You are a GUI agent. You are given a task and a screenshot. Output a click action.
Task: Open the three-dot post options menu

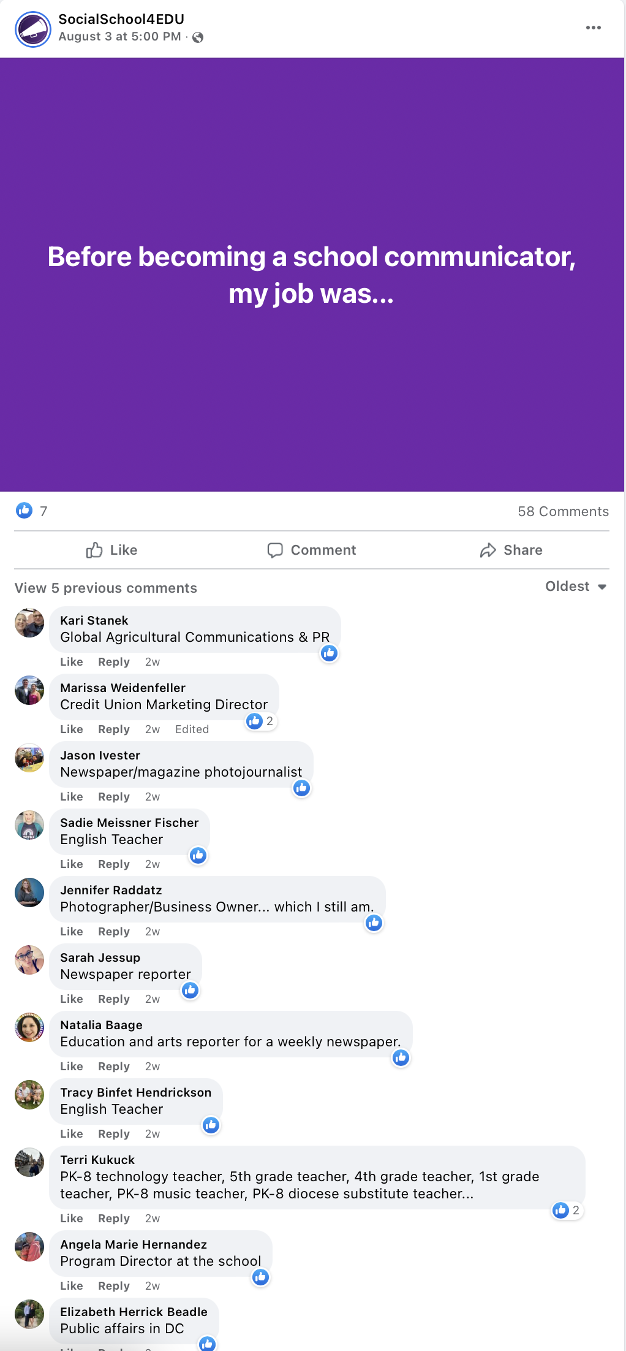click(x=593, y=28)
